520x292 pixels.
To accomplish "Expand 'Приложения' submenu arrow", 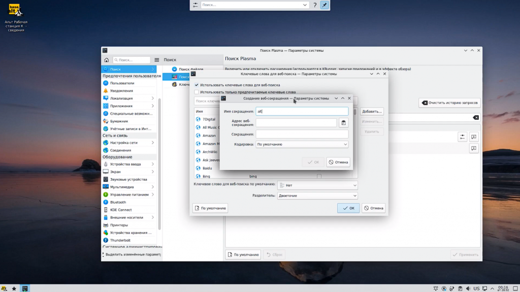I will tap(152, 106).
